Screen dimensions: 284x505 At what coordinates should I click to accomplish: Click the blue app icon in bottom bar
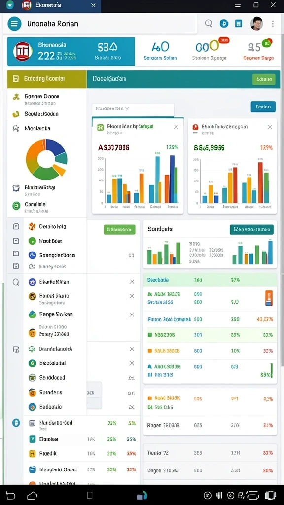(x=142, y=495)
